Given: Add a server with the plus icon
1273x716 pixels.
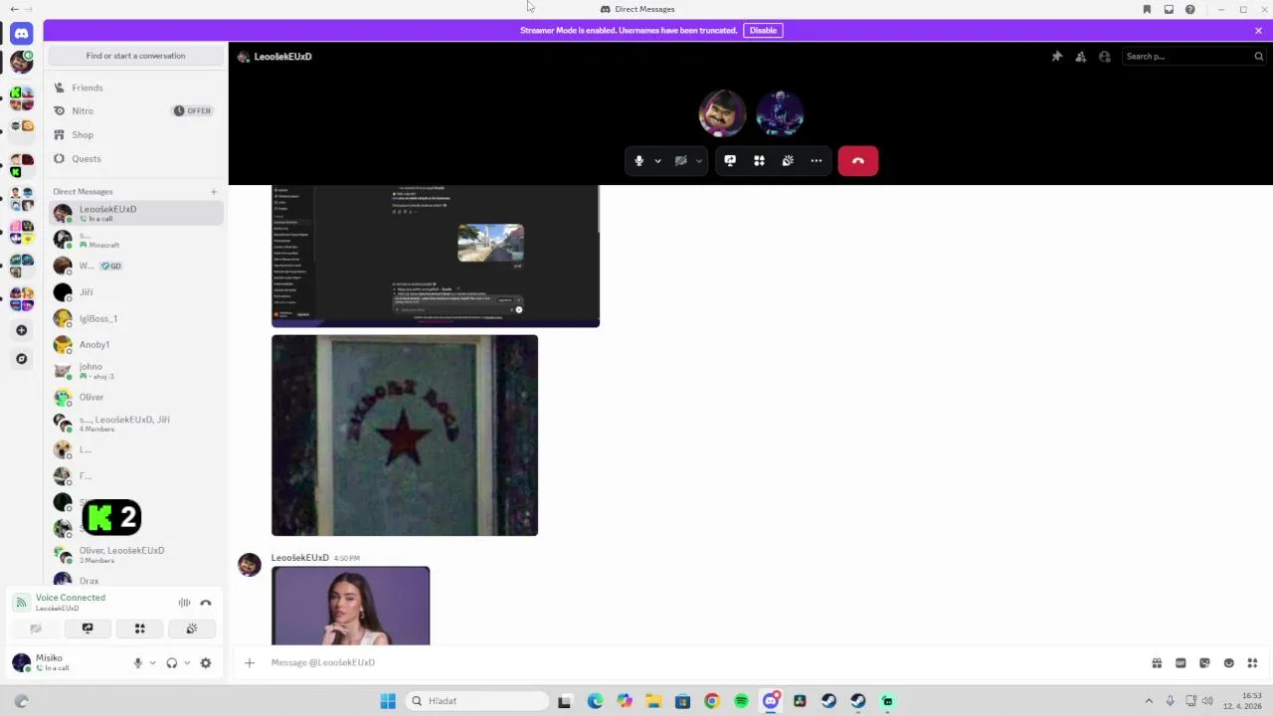Looking at the screenshot, I should point(21,330).
